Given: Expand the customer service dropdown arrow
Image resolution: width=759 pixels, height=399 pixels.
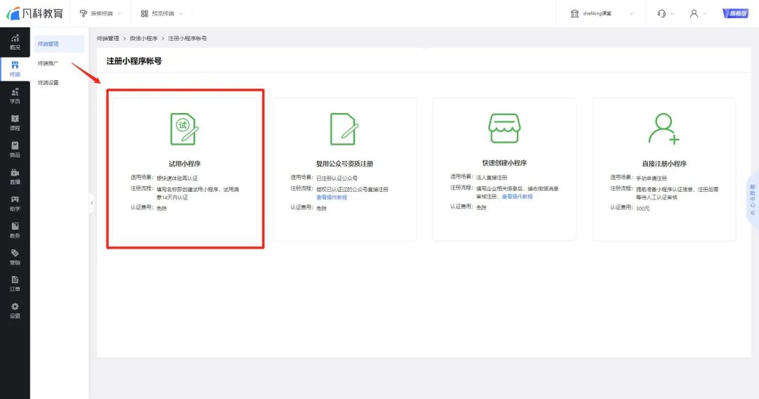Looking at the screenshot, I should pos(671,13).
